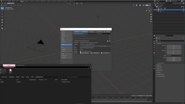Open the add-on category dropdown showing All

[x=92, y=34]
